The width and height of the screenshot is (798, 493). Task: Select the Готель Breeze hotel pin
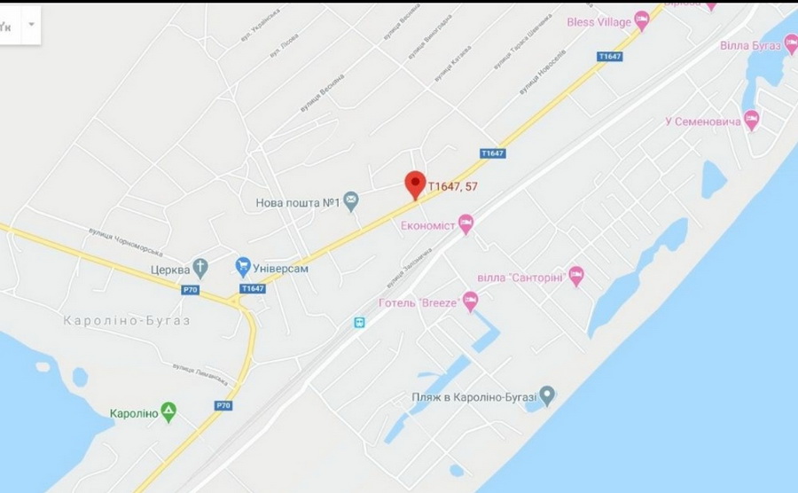tap(470, 301)
